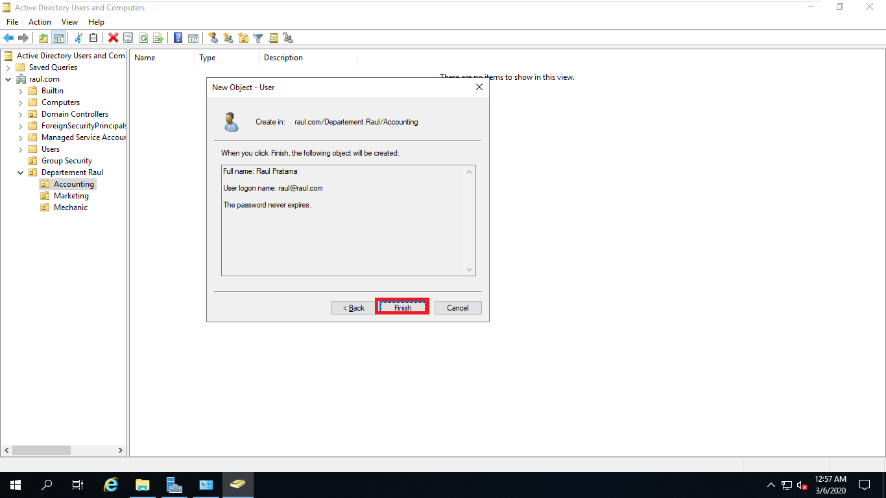Image resolution: width=886 pixels, height=498 pixels.
Task: Click the Help question mark icon
Action: [x=178, y=38]
